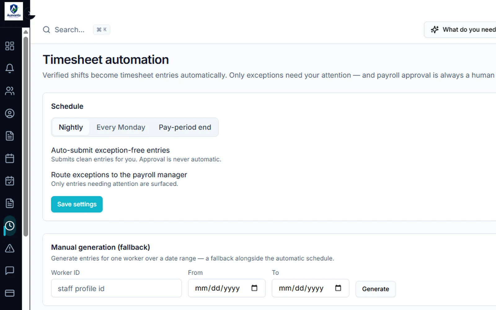Screen dimensions: 496x310
Task: Open the dashboard grid icon in sidebar
Action: tap(10, 46)
